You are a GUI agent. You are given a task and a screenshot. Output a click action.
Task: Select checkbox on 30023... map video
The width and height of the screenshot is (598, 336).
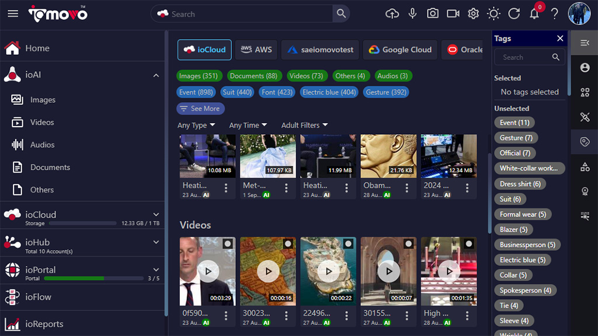[288, 244]
